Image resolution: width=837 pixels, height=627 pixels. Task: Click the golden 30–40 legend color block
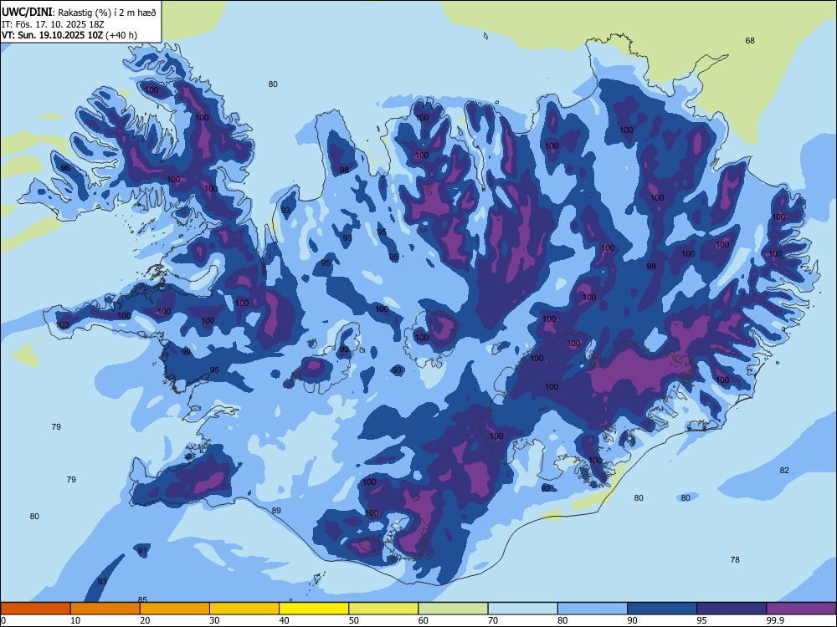(x=244, y=609)
